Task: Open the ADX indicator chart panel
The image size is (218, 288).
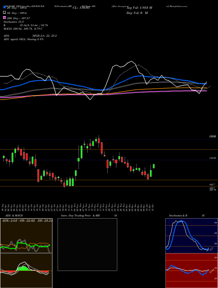Action: pos(26,236)
